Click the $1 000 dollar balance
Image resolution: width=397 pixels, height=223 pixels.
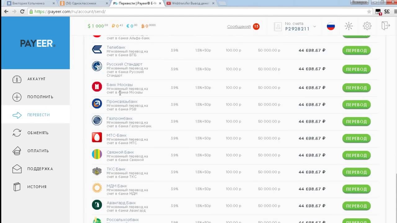pos(98,26)
